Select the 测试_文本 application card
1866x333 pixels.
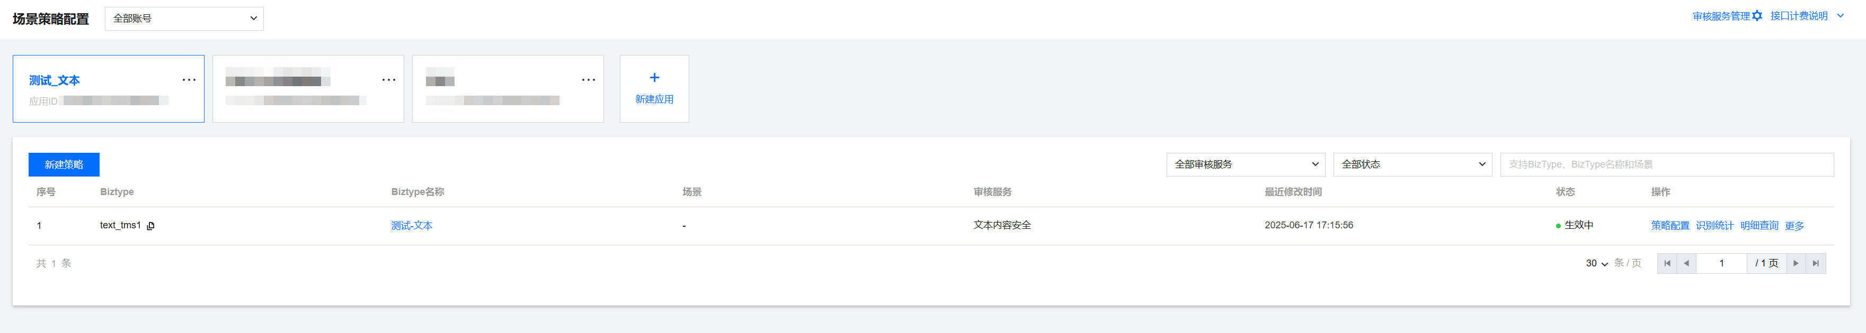(x=109, y=89)
